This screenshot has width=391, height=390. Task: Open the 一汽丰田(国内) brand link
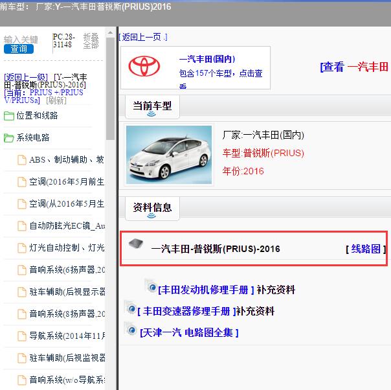point(207,59)
